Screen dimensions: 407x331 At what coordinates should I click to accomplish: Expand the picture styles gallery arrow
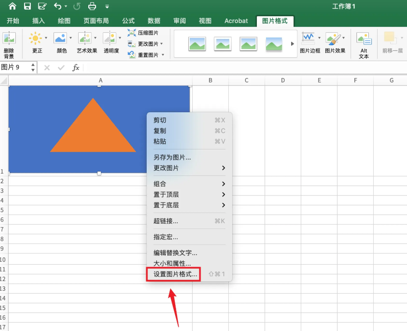[x=292, y=44]
